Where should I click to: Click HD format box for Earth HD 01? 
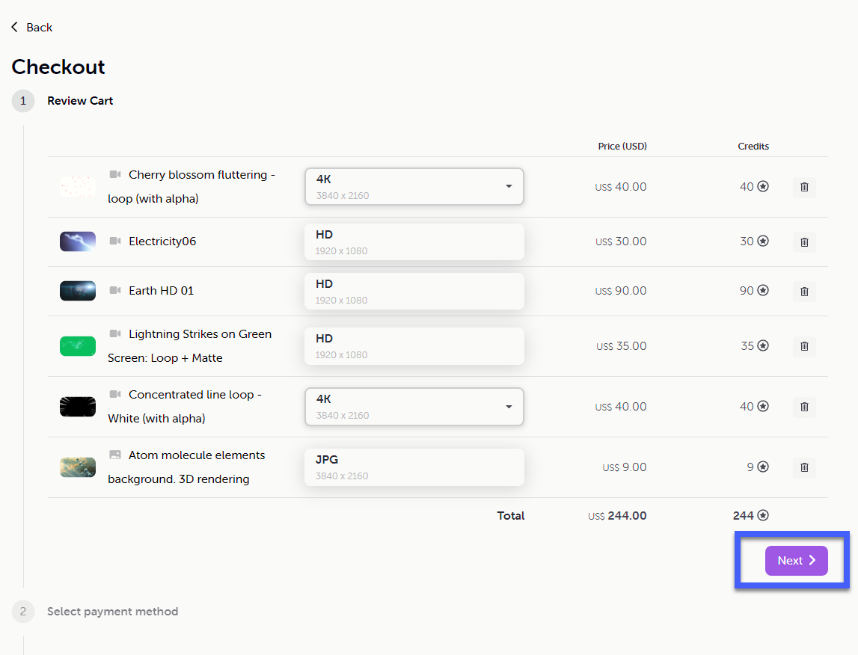pos(414,291)
